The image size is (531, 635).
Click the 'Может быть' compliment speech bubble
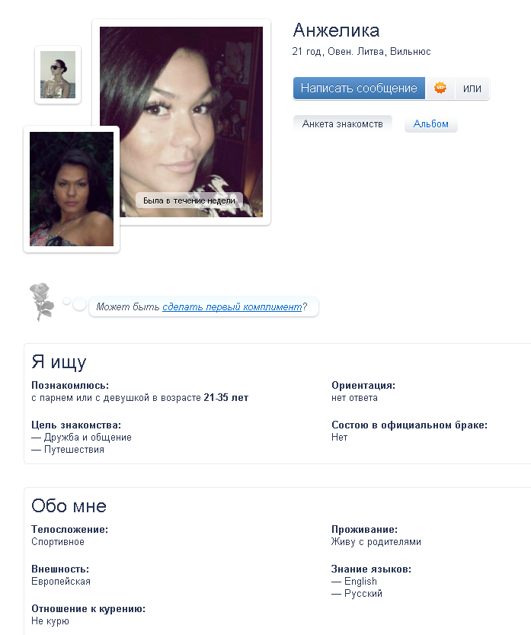point(203,306)
